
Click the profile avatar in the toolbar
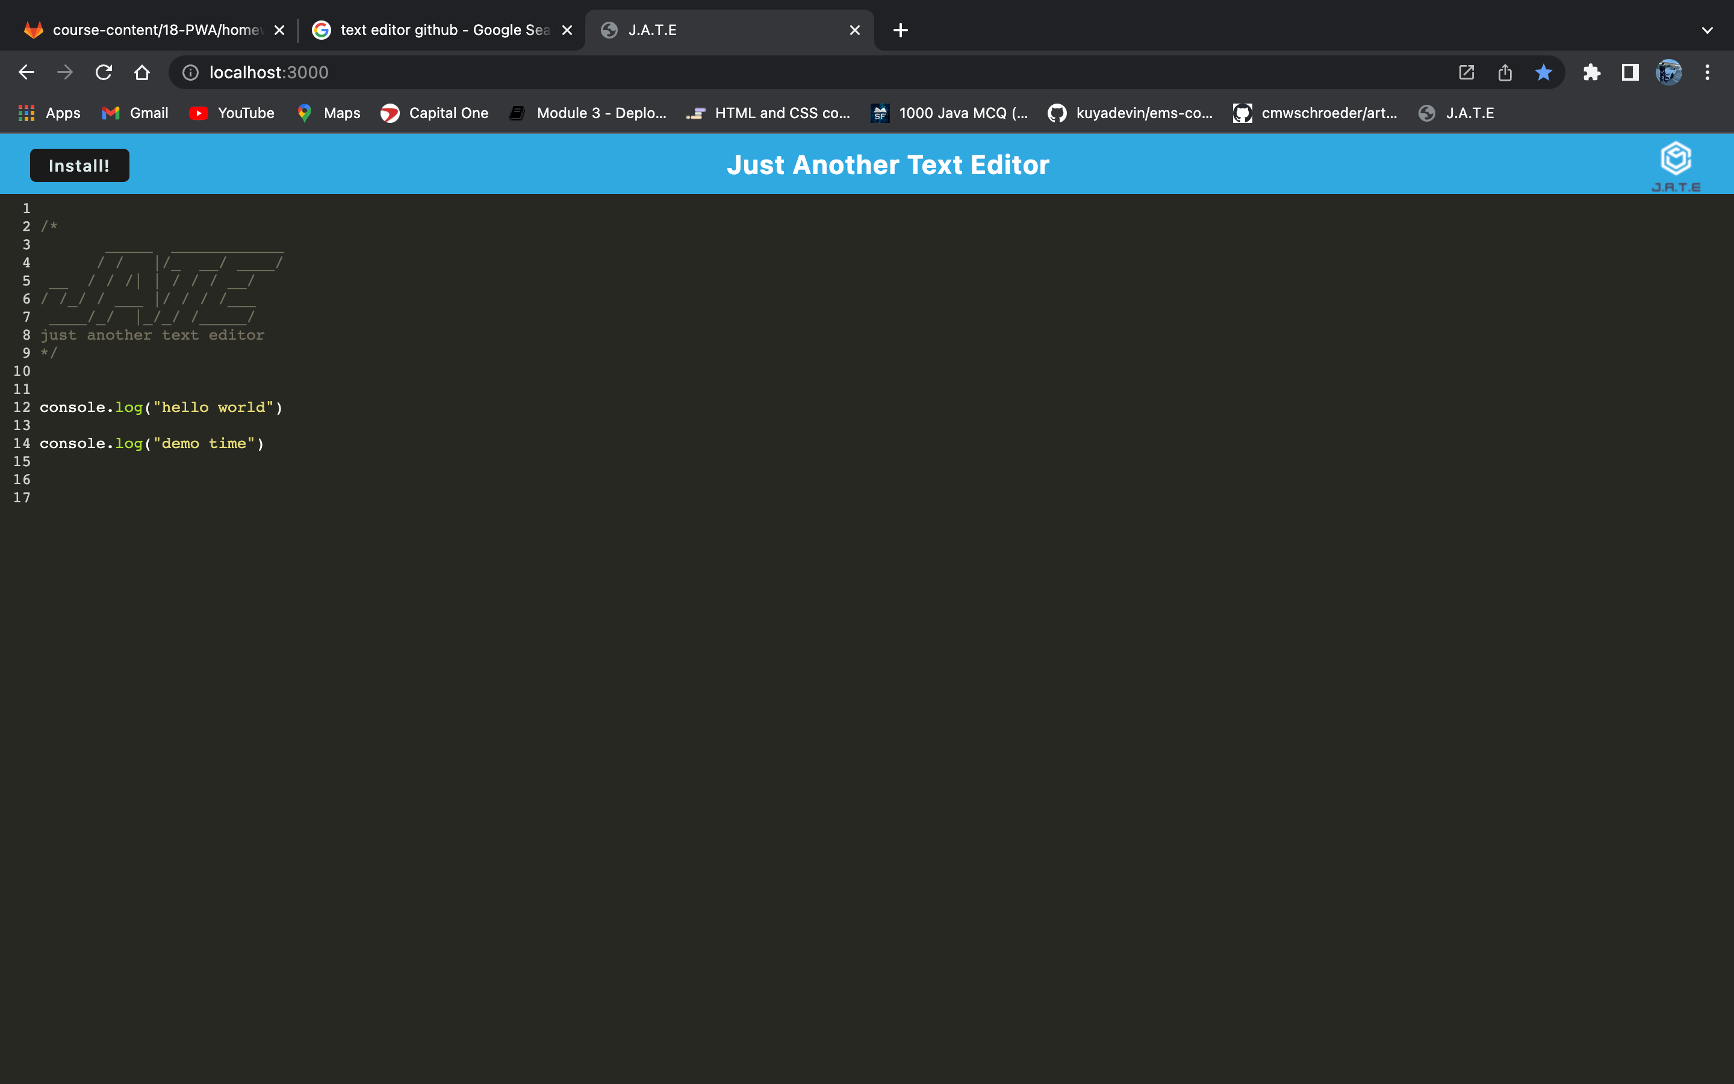1670,72
